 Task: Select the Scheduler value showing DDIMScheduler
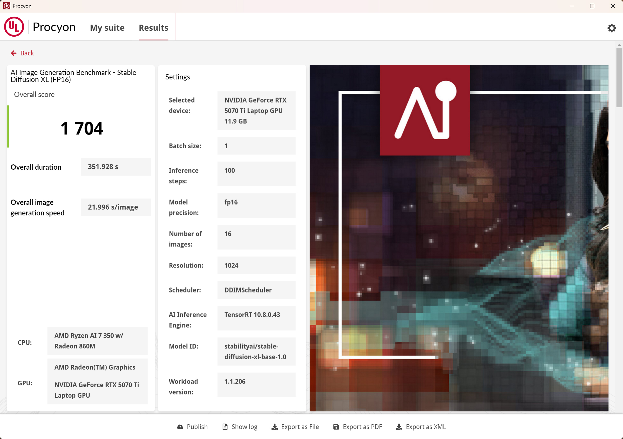click(x=256, y=290)
